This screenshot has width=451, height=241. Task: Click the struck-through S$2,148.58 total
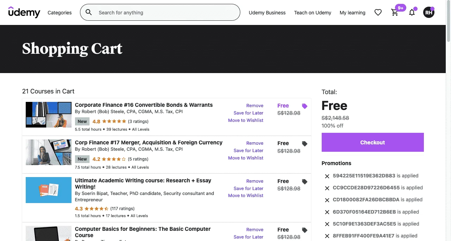click(x=335, y=118)
